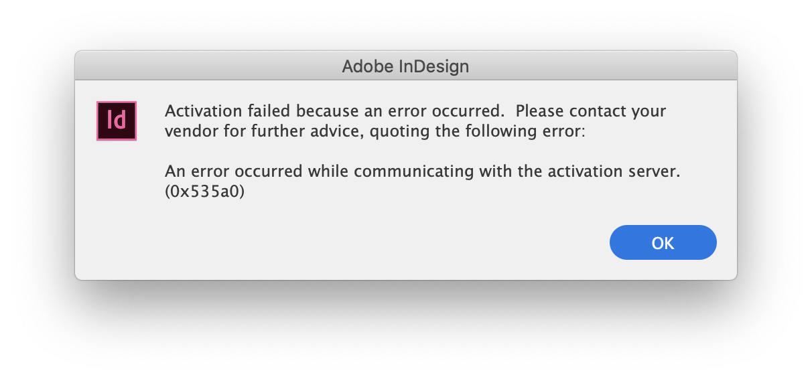Click the word "server." ending the sentence
The height and width of the screenshot is (379, 812).
click(x=655, y=171)
